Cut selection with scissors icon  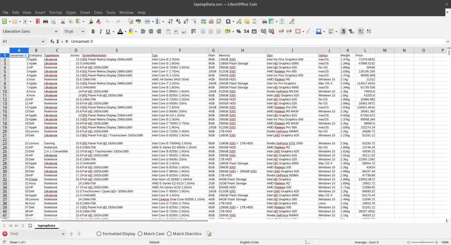(x=63, y=21)
